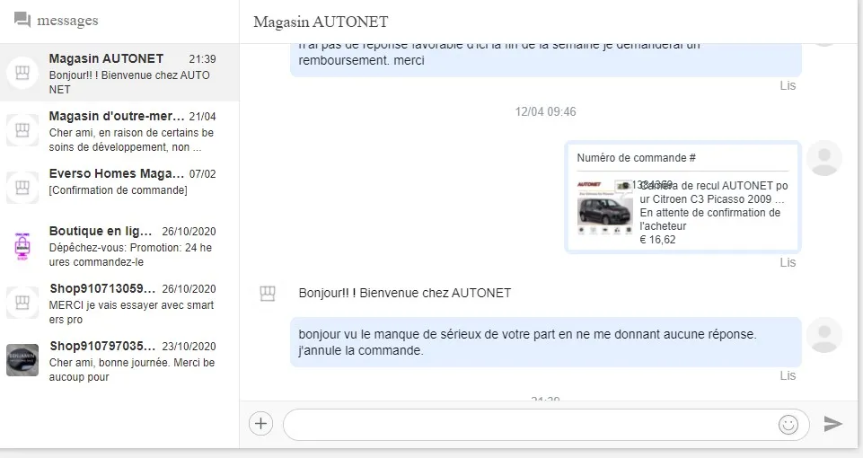863x458 pixels.
Task: Click Shop910797035 dark photo avatar
Action: pyautogui.click(x=22, y=360)
